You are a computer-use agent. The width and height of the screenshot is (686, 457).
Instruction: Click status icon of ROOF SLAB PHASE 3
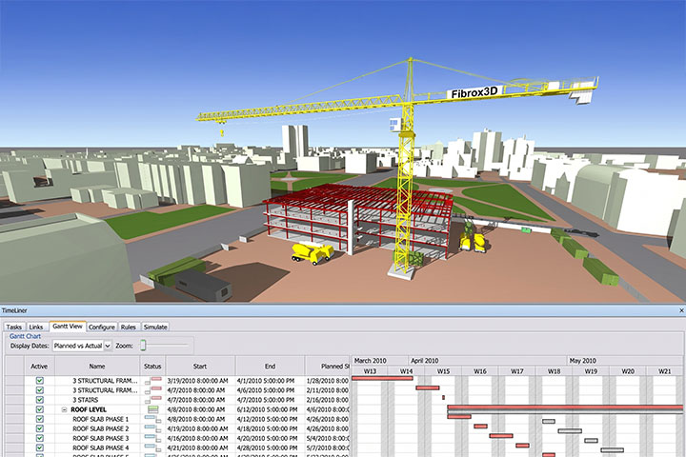pyautogui.click(x=153, y=438)
